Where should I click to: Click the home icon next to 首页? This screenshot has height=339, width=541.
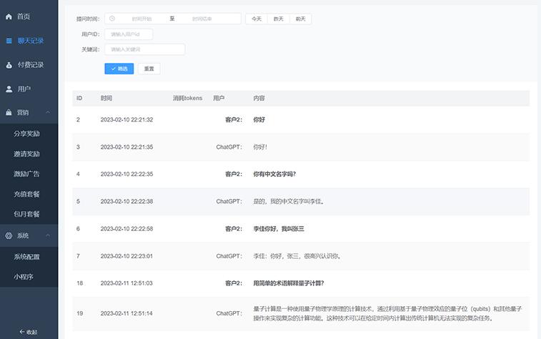(x=9, y=16)
